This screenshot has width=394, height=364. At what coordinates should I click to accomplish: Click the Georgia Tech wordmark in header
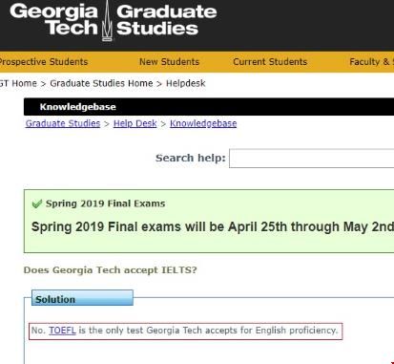[x=54, y=19]
